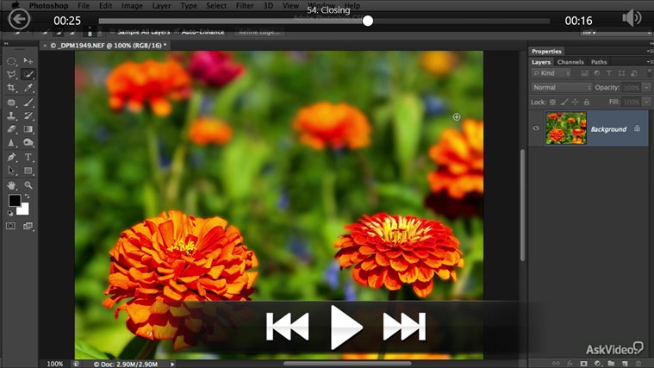The image size is (654, 368).
Task: Toggle the Auto-Enhance checkbox
Action: pos(176,33)
